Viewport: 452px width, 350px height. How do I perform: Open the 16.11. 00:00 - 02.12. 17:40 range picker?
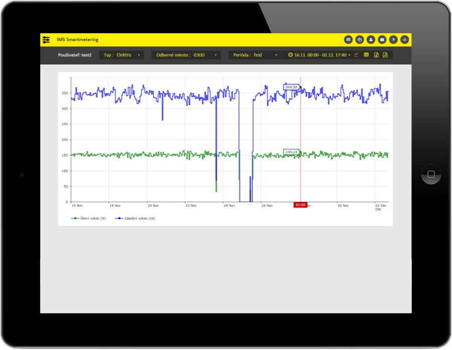(x=319, y=55)
